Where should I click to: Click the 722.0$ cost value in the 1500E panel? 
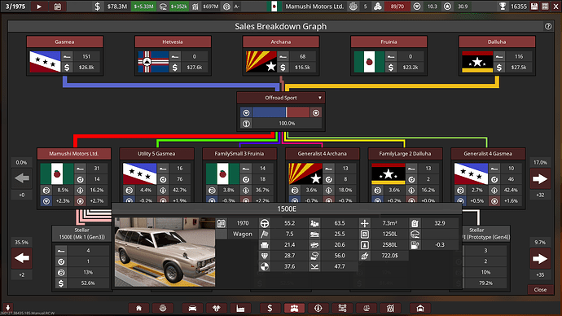[x=389, y=256]
